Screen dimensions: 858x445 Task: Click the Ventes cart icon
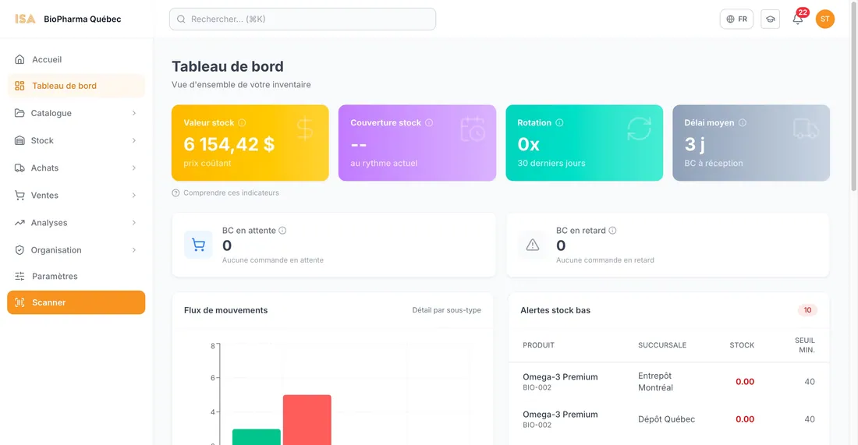click(19, 195)
